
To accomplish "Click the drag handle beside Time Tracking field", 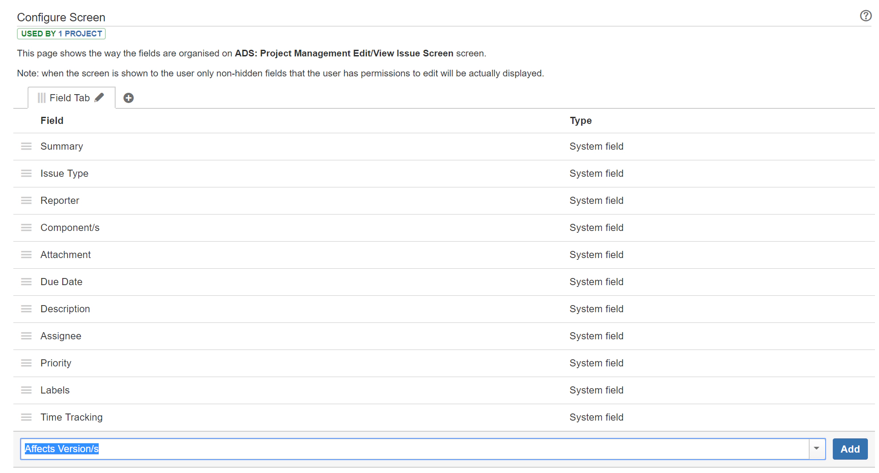I will [26, 417].
